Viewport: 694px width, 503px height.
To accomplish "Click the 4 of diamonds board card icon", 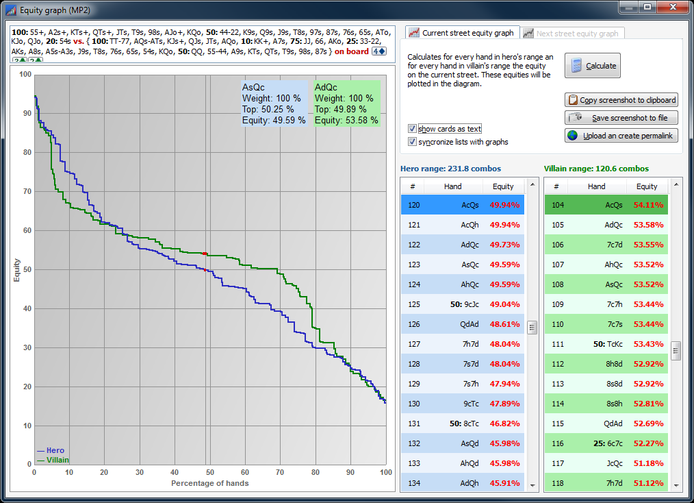I will [379, 51].
